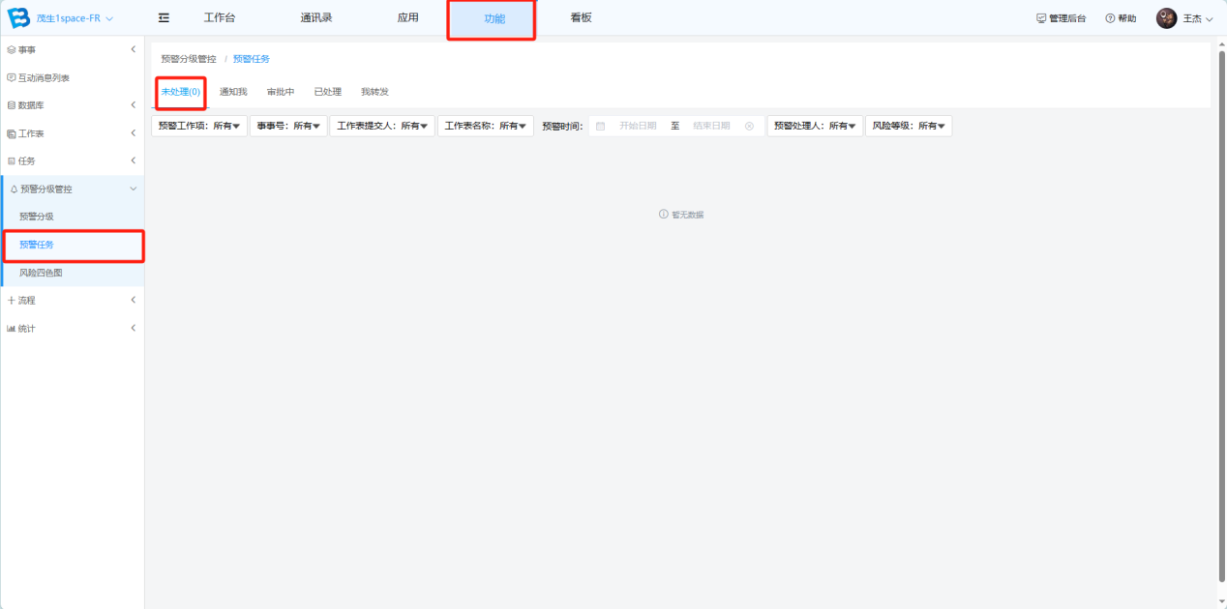Screen dimensions: 1227x609
Task: Click the 事事 sidebar icon
Action: tap(11, 49)
